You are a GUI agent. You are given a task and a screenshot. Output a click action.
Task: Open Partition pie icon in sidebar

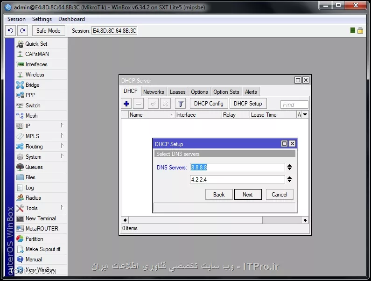click(20, 239)
